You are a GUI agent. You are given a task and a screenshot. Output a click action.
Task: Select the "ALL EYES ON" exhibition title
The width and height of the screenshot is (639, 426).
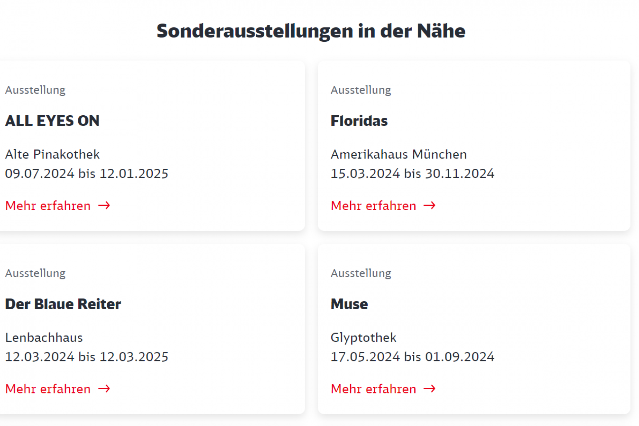(52, 121)
